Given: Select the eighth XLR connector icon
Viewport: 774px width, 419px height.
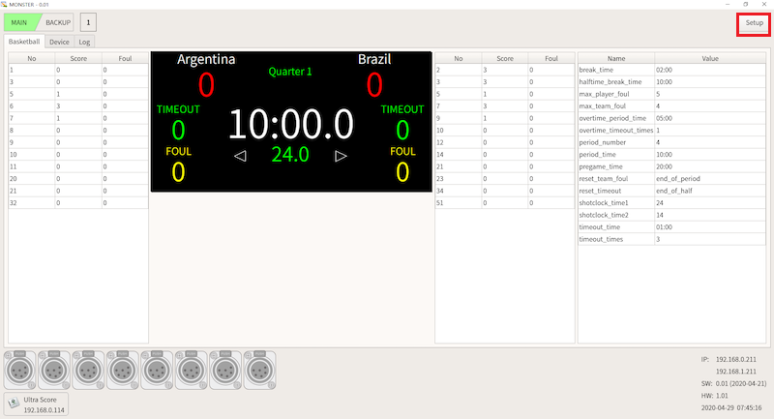Looking at the screenshot, I should click(259, 369).
